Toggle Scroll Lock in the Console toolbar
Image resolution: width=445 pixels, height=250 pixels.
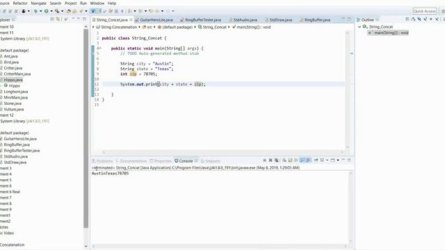tap(290, 160)
